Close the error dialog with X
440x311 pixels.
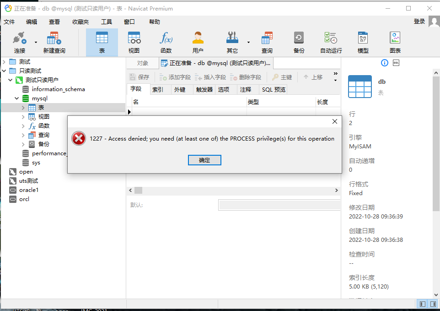click(334, 121)
